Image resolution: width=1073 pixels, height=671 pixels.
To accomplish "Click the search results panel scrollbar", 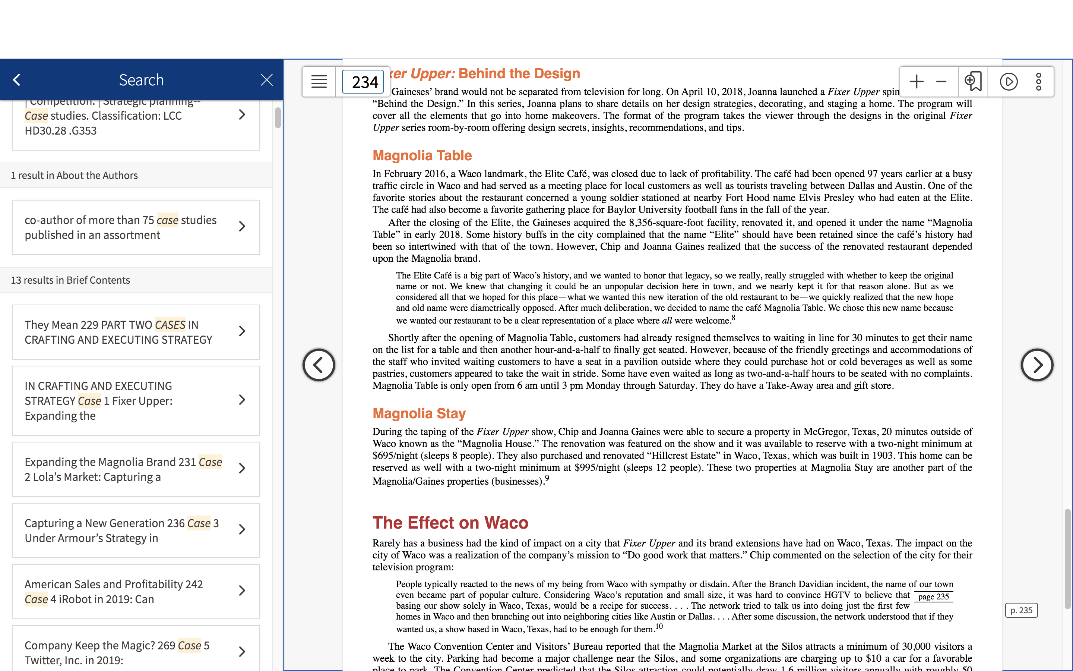I will pos(278,117).
